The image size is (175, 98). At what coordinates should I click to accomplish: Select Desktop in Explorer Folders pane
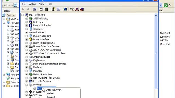click(x=11, y=15)
